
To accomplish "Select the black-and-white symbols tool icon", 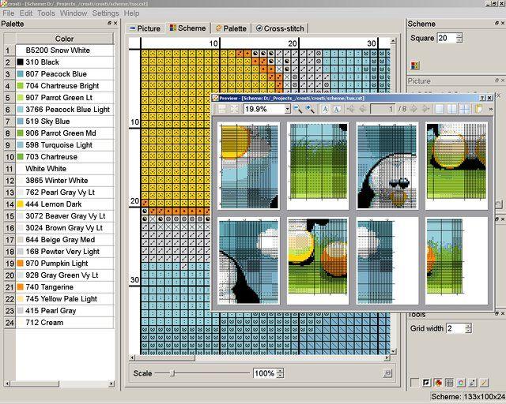I will 426,383.
